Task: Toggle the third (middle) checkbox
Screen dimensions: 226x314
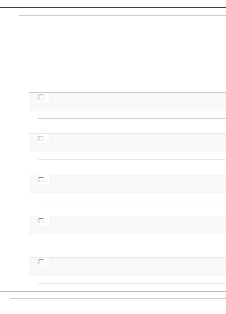Action: pos(41,180)
